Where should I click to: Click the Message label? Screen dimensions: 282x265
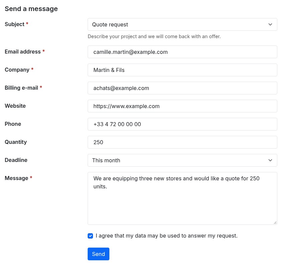coord(16,178)
